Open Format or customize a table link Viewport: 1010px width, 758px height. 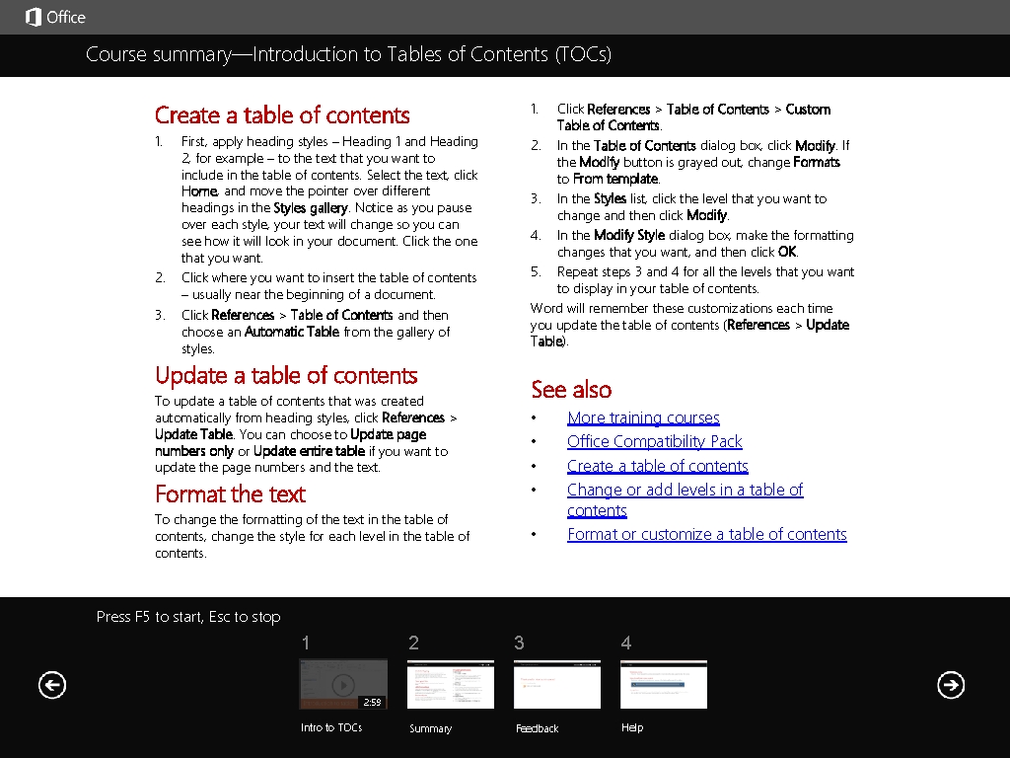click(x=706, y=534)
